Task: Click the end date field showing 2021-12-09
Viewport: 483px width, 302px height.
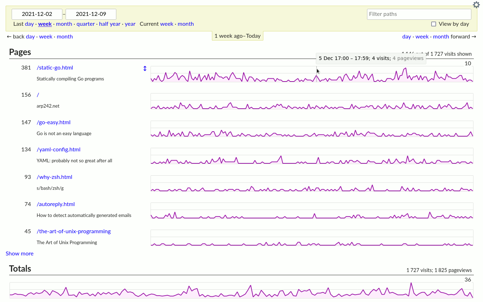Action: pyautogui.click(x=91, y=14)
